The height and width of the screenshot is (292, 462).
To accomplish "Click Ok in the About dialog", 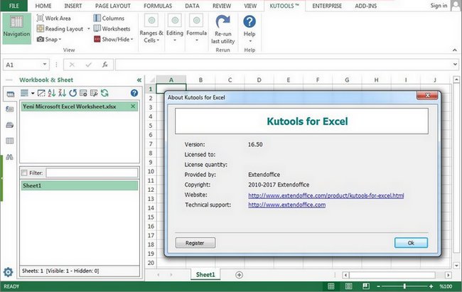I will [411, 243].
